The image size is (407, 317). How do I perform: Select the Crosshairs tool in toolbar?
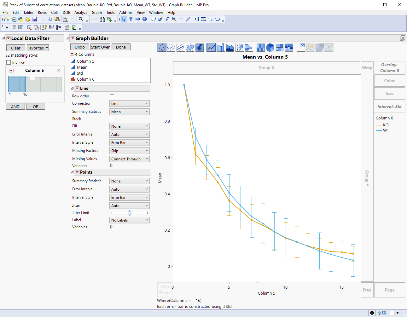click(181, 19)
